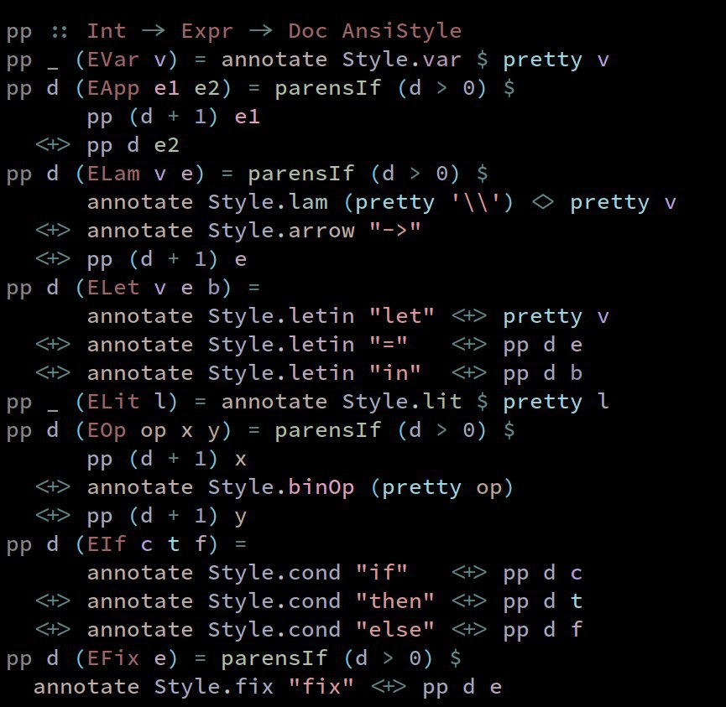The width and height of the screenshot is (726, 707).
Task: Click on "Style.var"
Action: pyautogui.click(x=402, y=60)
